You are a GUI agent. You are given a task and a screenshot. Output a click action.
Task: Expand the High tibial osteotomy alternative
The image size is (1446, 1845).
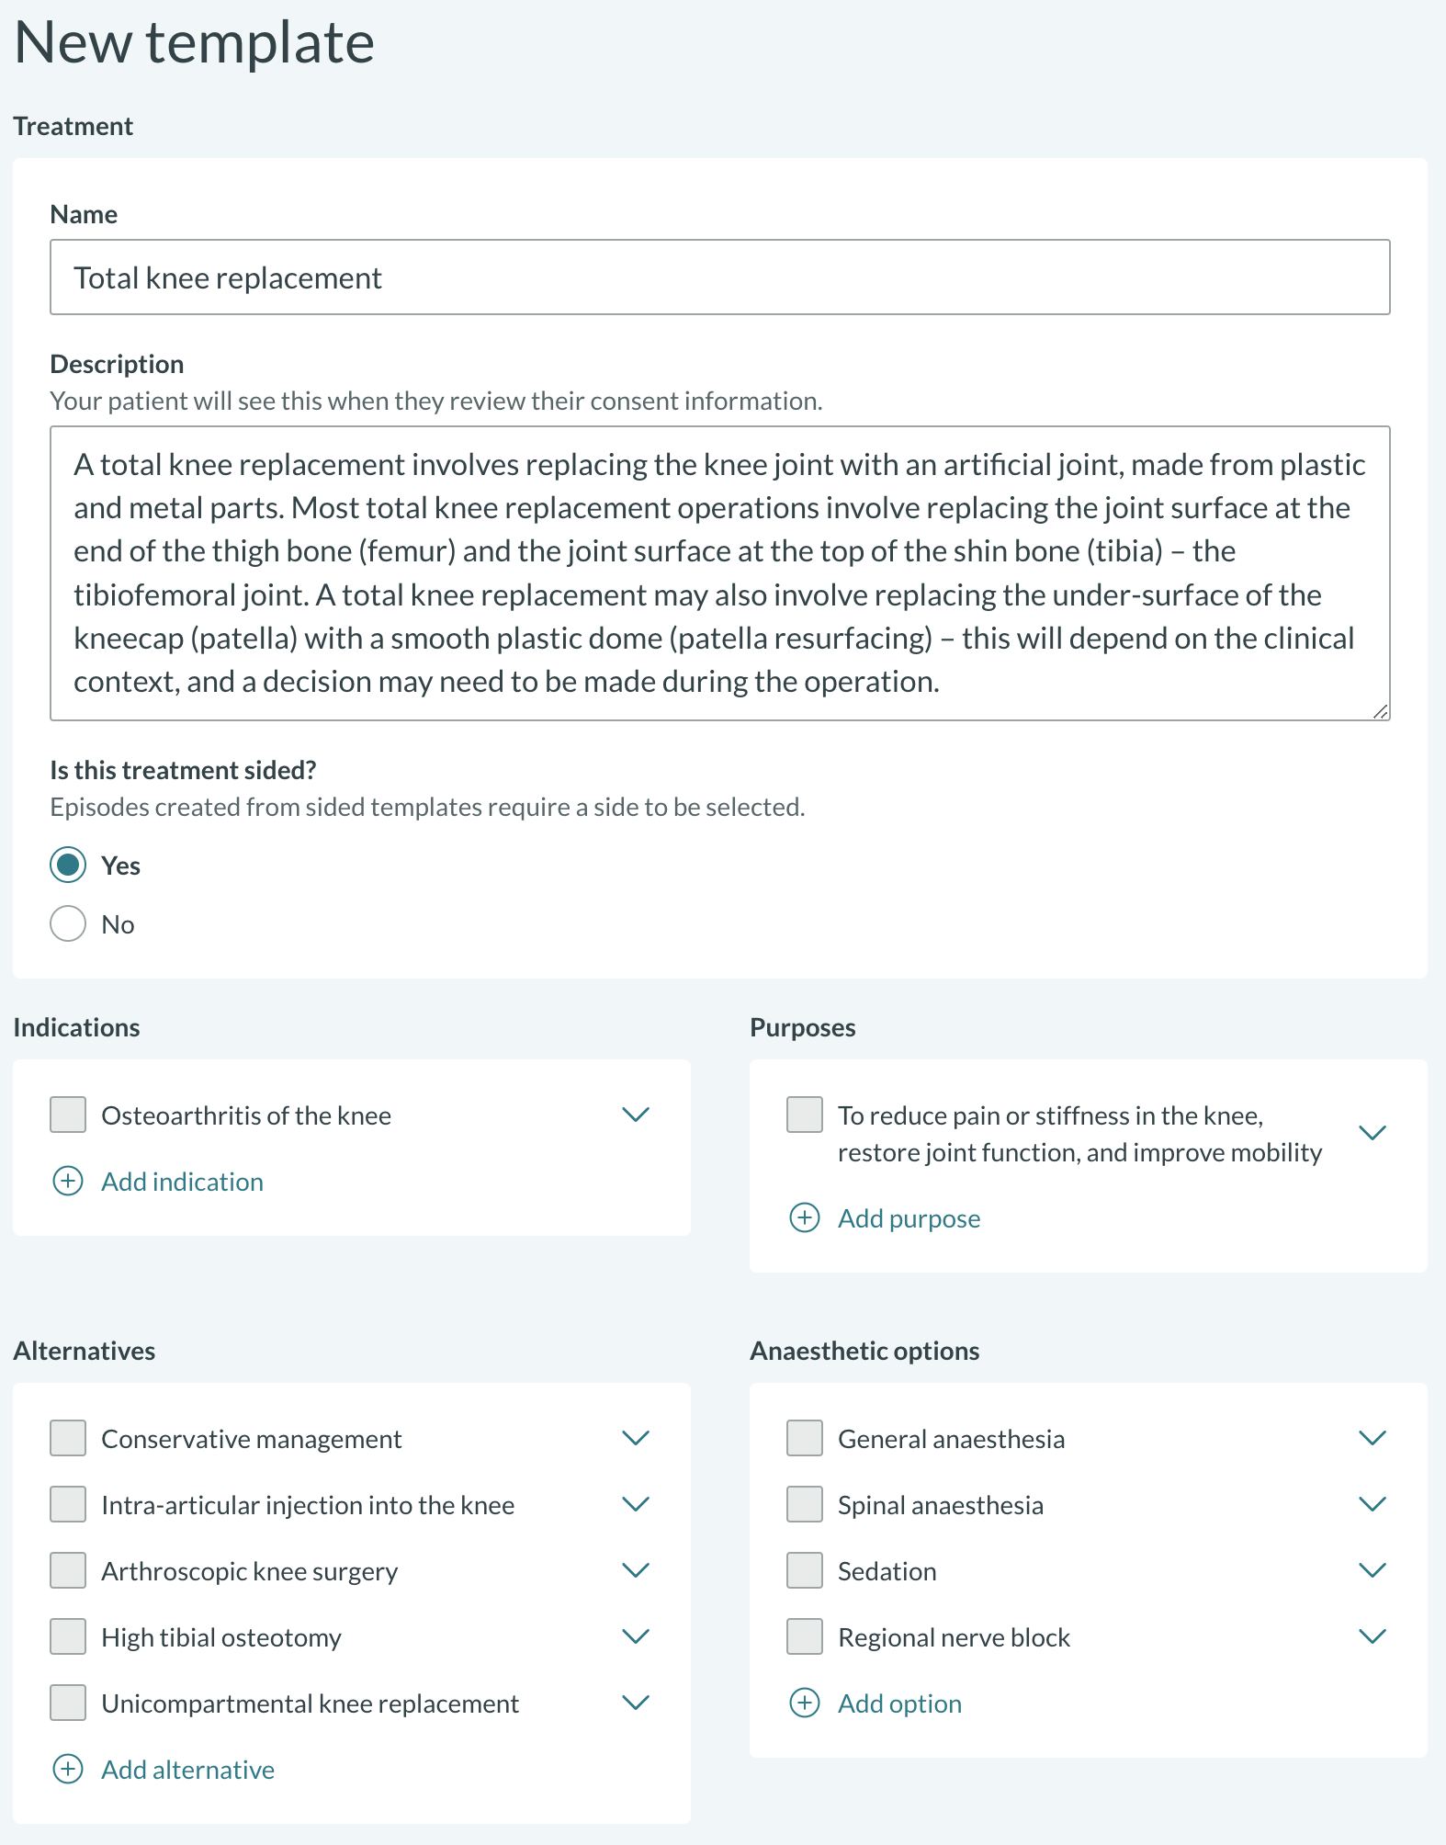coord(636,1636)
